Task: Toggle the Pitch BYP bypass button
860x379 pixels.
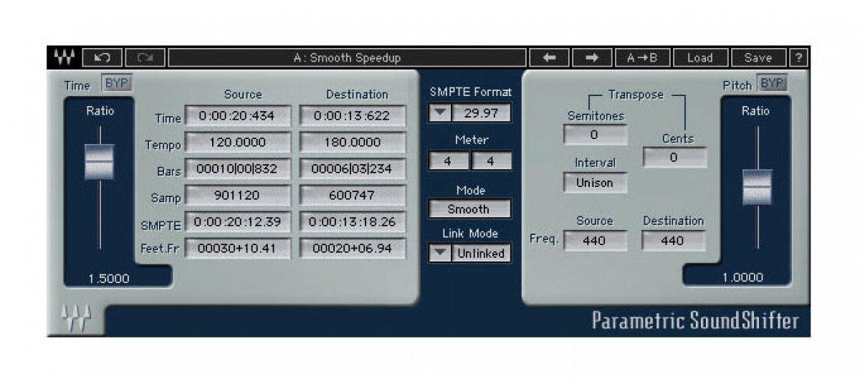Action: click(772, 83)
